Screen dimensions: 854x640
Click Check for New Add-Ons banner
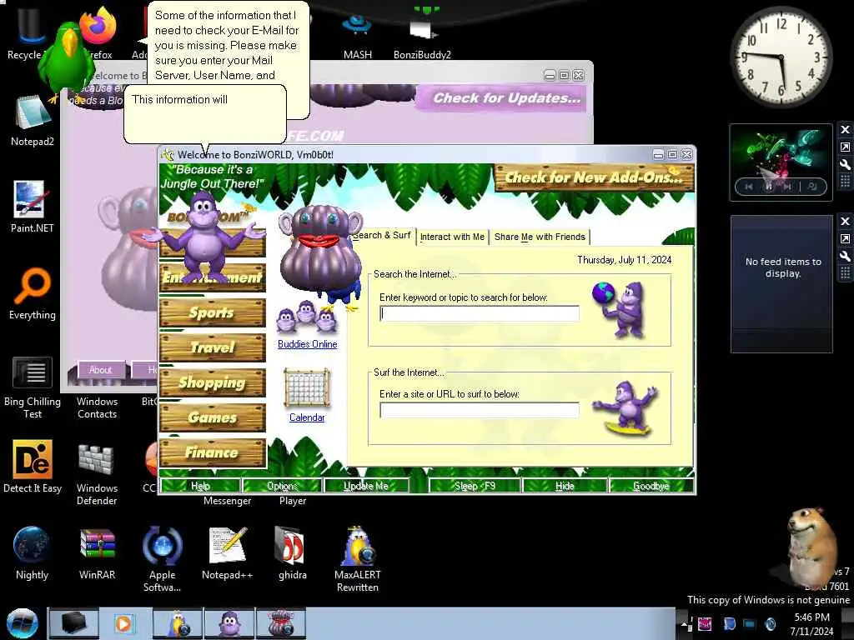click(594, 178)
